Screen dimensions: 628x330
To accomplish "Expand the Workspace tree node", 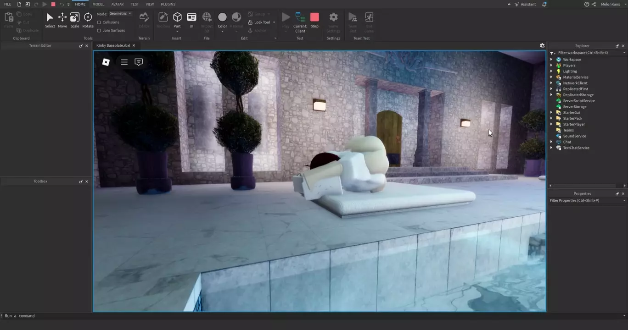I will (x=551, y=60).
